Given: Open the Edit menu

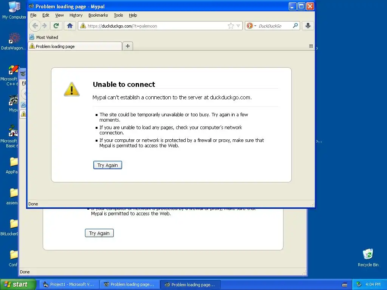Looking at the screenshot, I should (46, 15).
